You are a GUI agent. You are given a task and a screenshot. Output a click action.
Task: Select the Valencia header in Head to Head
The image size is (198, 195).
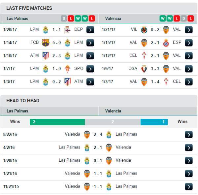[x=113, y=111]
